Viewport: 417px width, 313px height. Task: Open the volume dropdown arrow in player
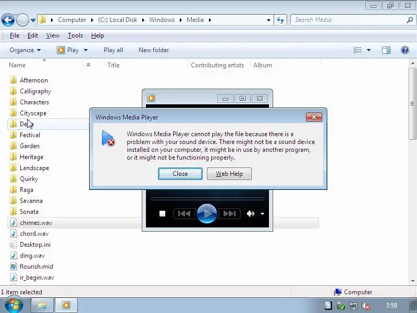262,214
